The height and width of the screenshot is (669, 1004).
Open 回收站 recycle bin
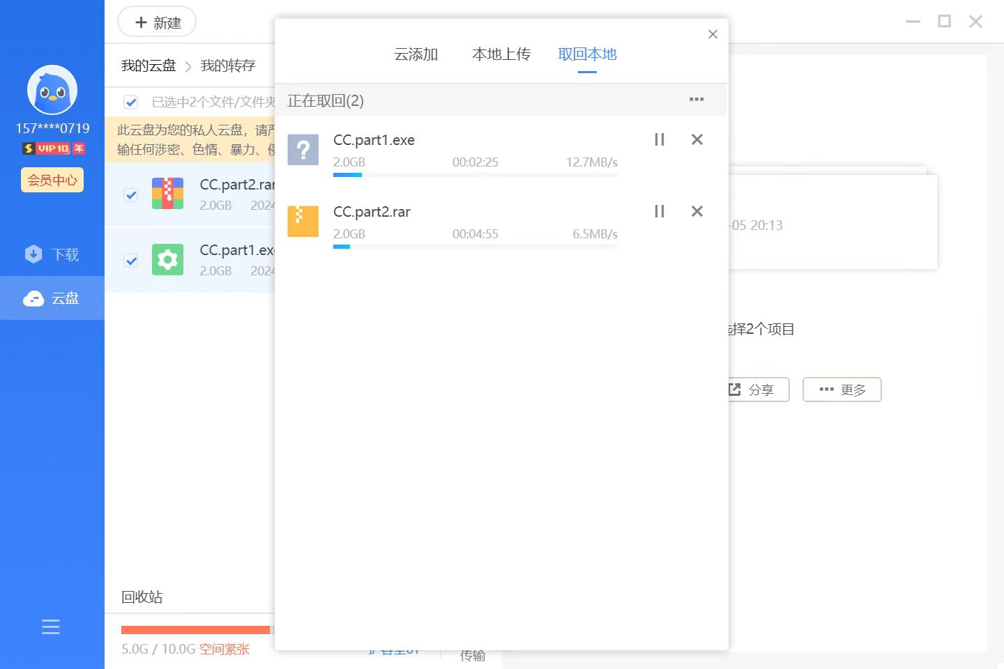(142, 597)
